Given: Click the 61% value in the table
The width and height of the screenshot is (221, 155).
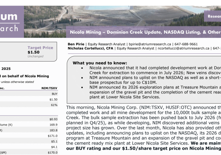Looking at the screenshot, I should pos(54,105).
